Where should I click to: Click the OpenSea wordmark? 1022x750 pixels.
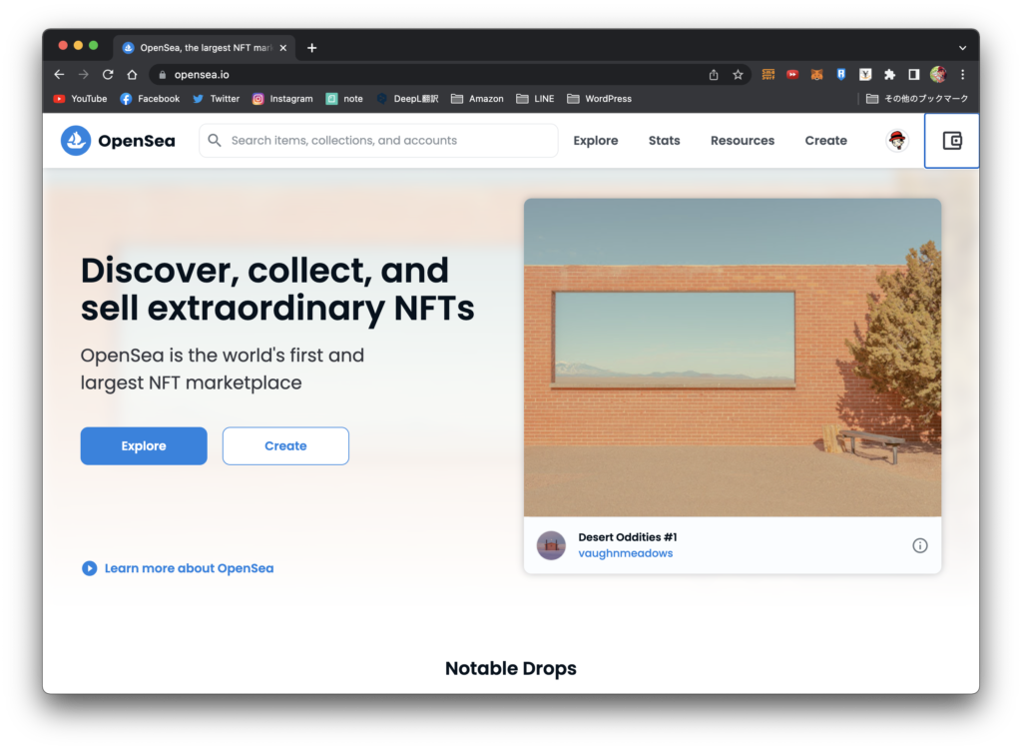coord(136,140)
